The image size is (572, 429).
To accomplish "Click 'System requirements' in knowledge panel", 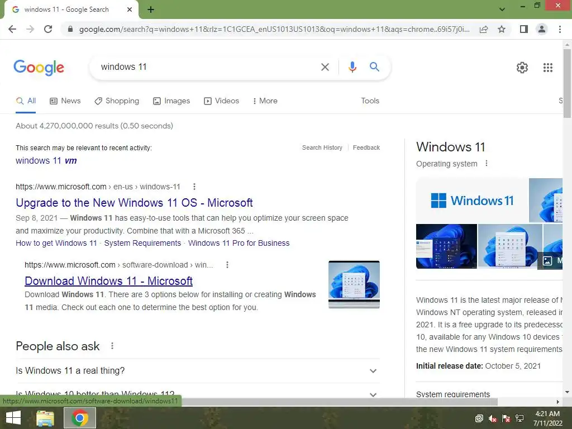I will pyautogui.click(x=452, y=394).
